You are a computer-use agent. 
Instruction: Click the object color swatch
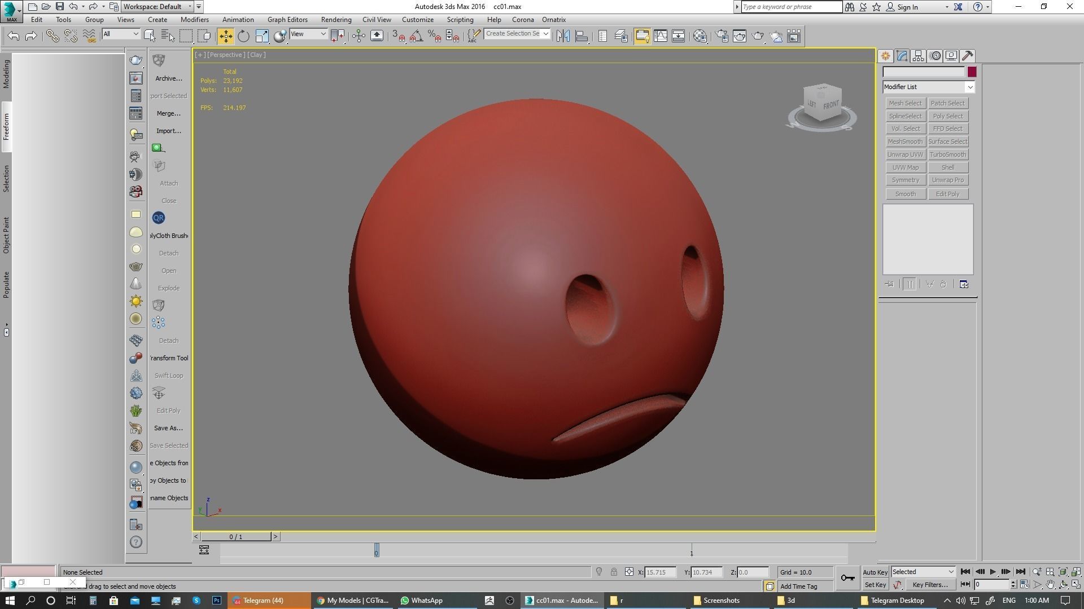point(972,72)
